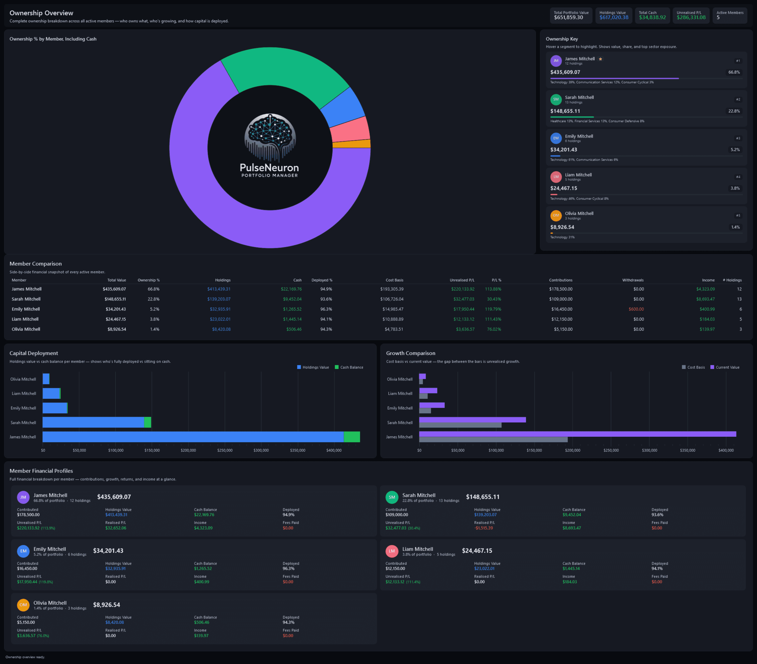Screen dimensions: 757x664
Task: Click LM avatar in Member Financial Profiles
Action: pyautogui.click(x=392, y=551)
